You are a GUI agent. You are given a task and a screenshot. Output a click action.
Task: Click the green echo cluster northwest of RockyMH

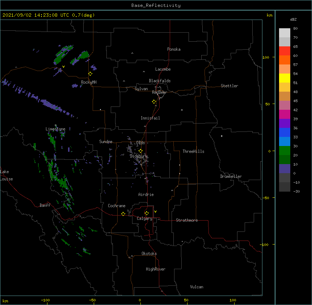63,55
